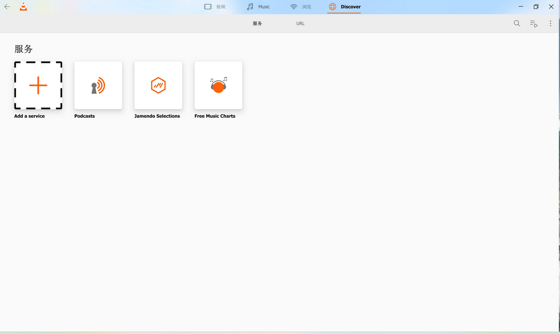Show the Free Music Charts service
The height and width of the screenshot is (334, 560).
point(218,85)
